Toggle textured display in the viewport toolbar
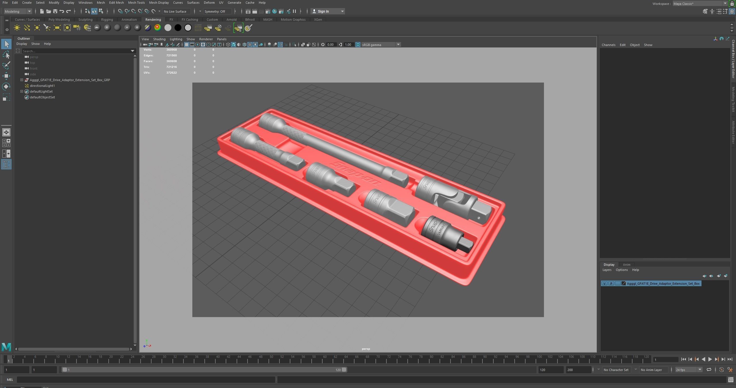The width and height of the screenshot is (736, 388). 250,45
